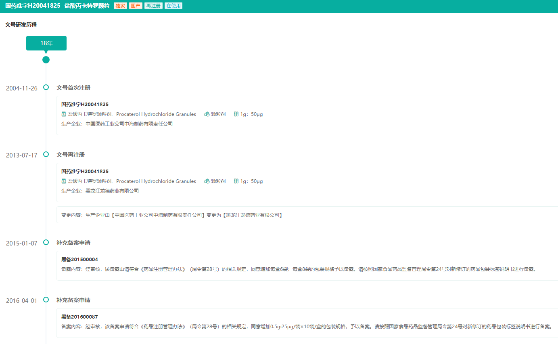Click 国药准字H20041825 in the 文号首次注册 card

point(85,105)
